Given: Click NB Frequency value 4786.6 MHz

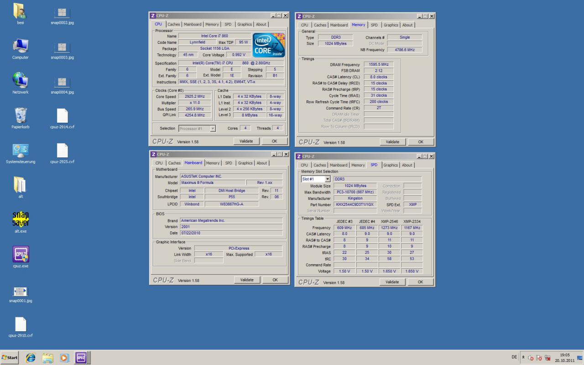Looking at the screenshot, I should [405, 50].
